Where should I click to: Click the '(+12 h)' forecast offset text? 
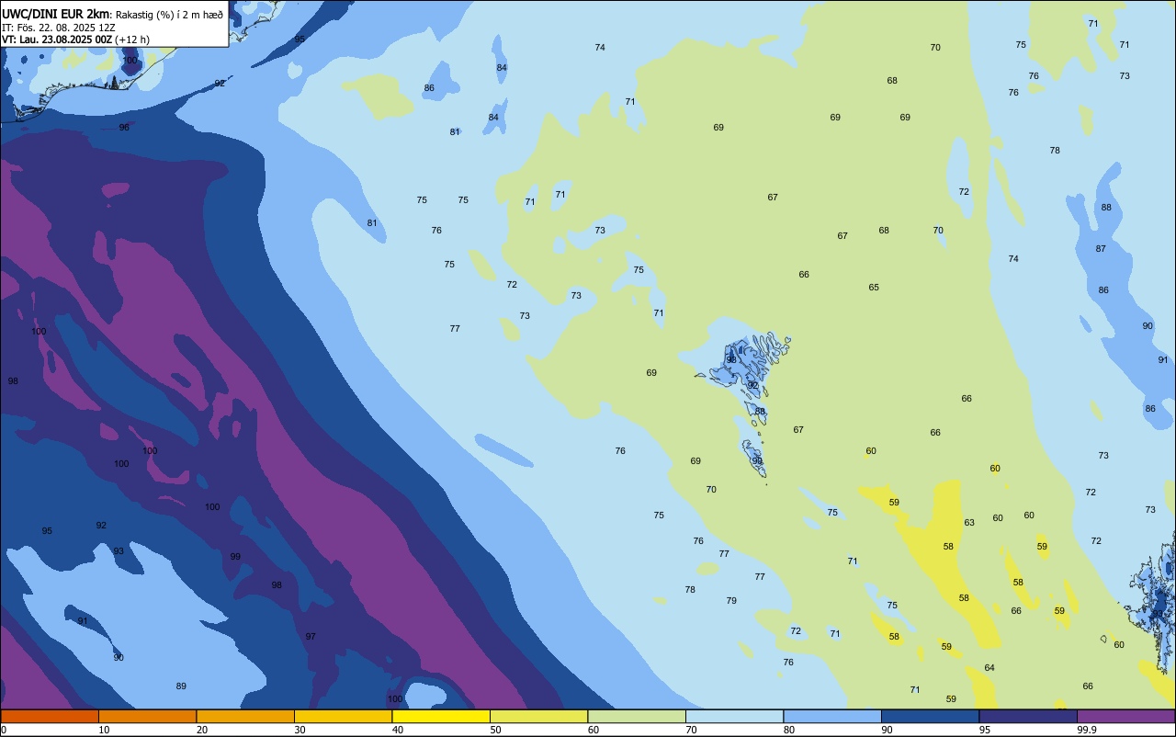132,40
